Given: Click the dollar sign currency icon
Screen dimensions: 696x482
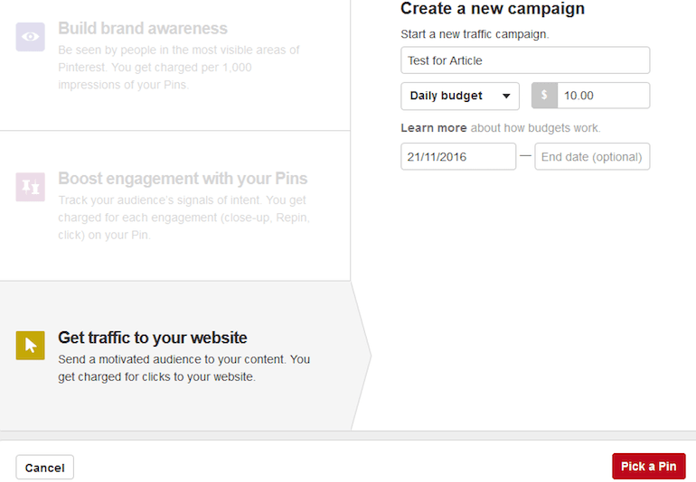Looking at the screenshot, I should point(544,96).
